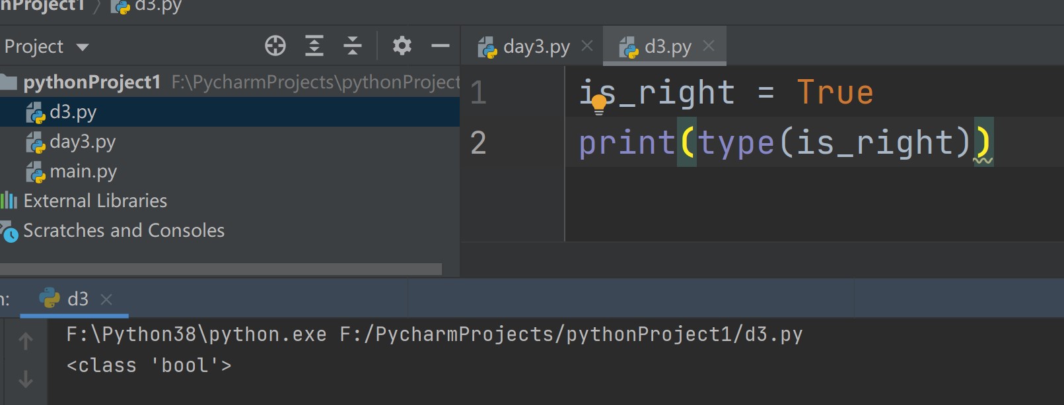Expand Scratches and Consoles node
1064x405 pixels.
click(124, 230)
